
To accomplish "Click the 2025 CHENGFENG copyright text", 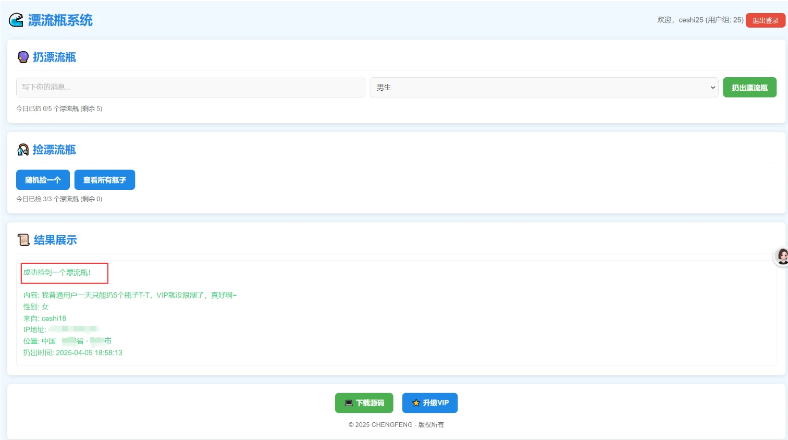I will coord(396,425).
